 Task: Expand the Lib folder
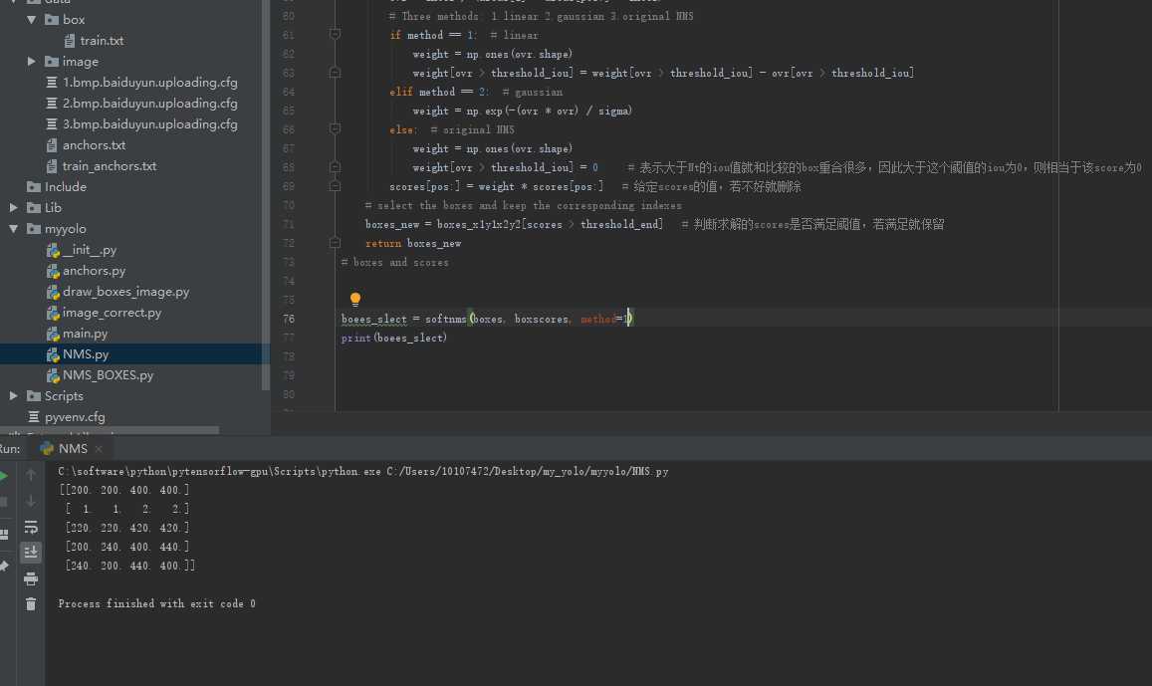(x=13, y=208)
